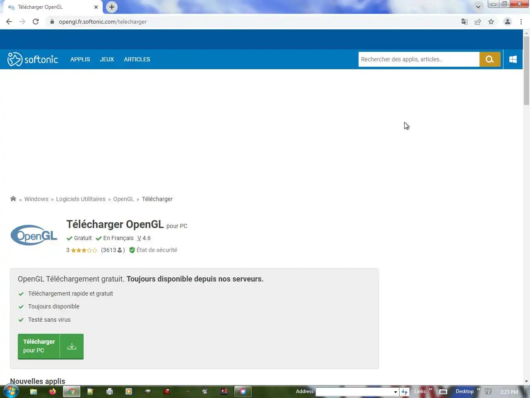The width and height of the screenshot is (530, 398).
Task: Click the Nouvelles applis heading
Action: [38, 381]
